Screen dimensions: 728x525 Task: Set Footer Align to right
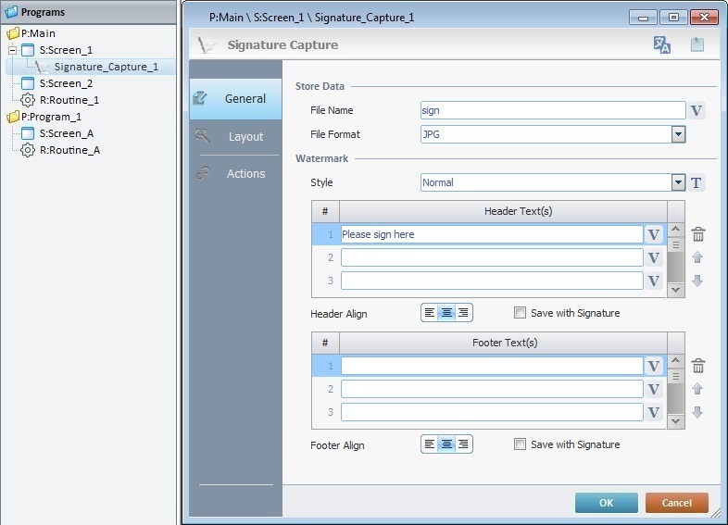click(464, 444)
